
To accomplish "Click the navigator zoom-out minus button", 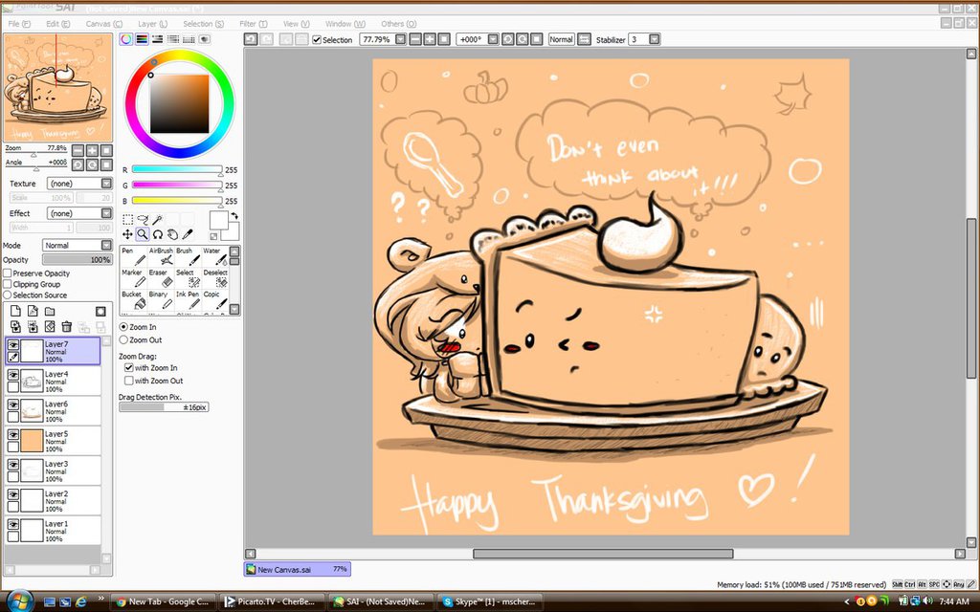I will tap(78, 150).
